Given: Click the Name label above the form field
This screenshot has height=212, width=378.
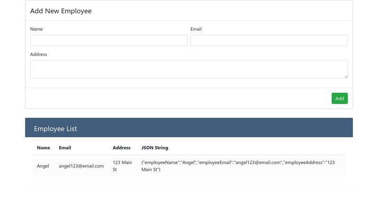Looking at the screenshot, I should click(x=36, y=29).
